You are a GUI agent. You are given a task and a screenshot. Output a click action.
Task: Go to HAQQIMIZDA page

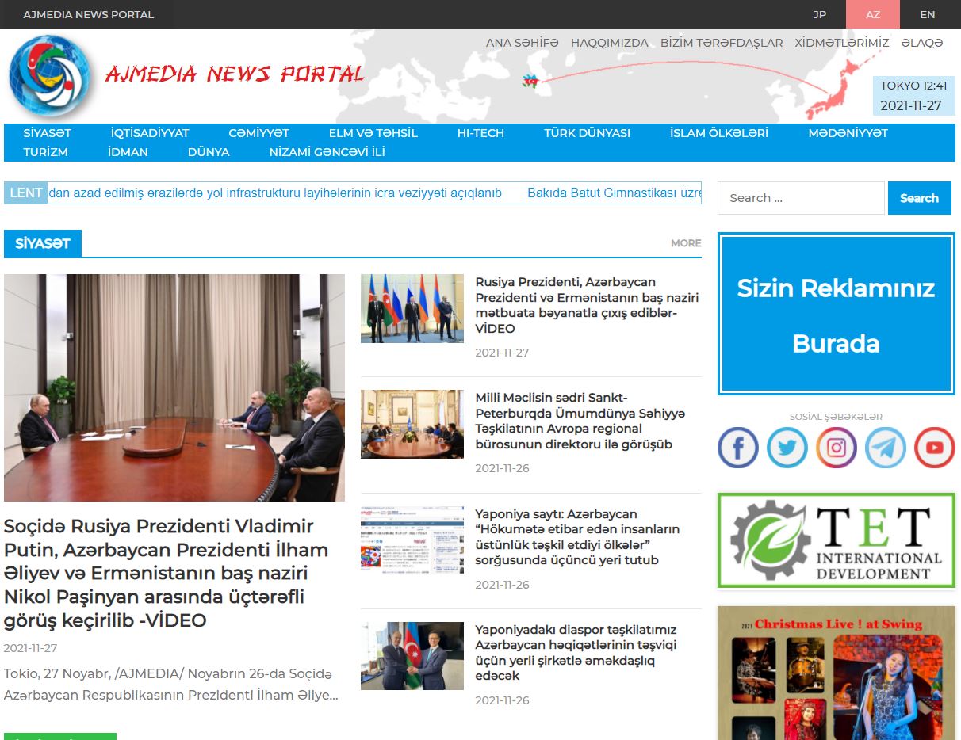(609, 43)
